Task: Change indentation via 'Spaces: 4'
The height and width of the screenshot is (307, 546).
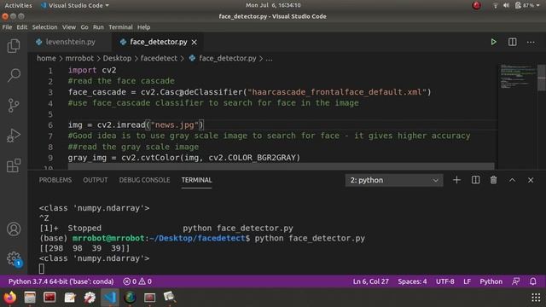Action: pos(412,281)
